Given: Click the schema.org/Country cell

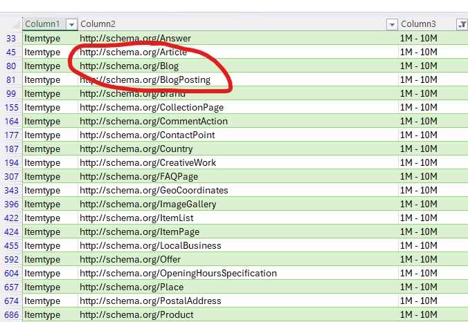Looking at the screenshot, I should (238, 149).
